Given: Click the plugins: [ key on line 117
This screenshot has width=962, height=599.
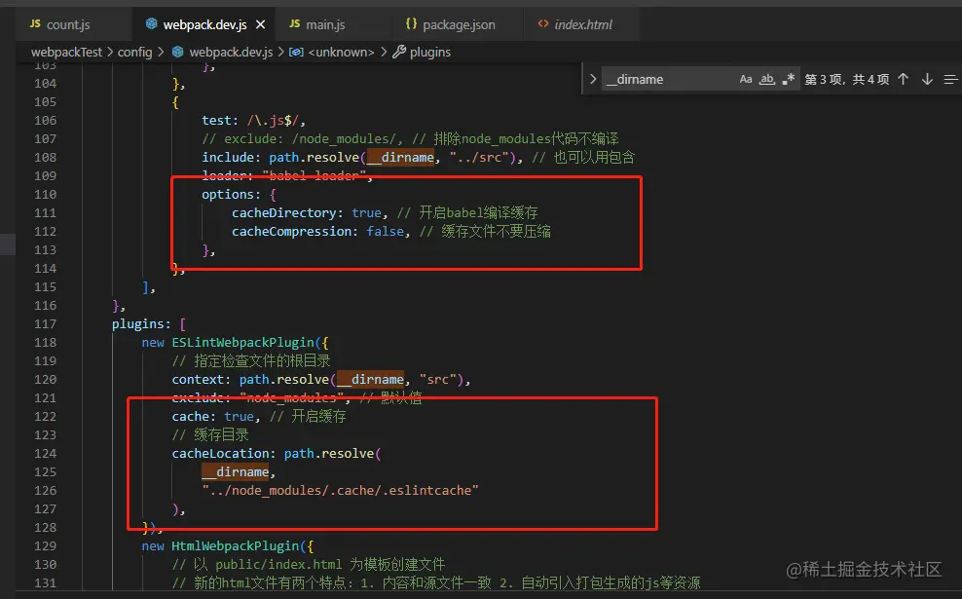Looking at the screenshot, I should [x=148, y=324].
